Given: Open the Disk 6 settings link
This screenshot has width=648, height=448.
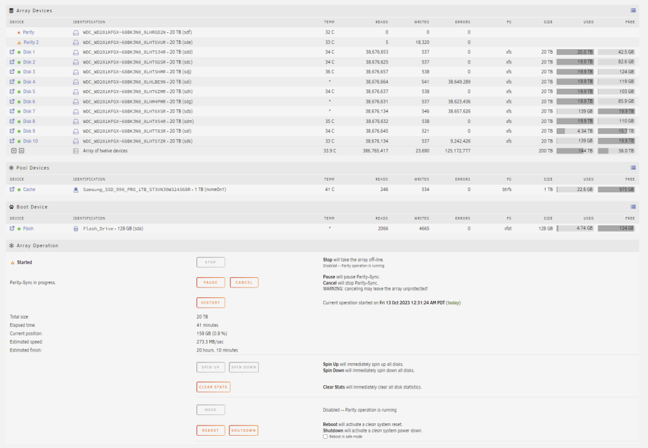Looking at the screenshot, I should pos(29,102).
